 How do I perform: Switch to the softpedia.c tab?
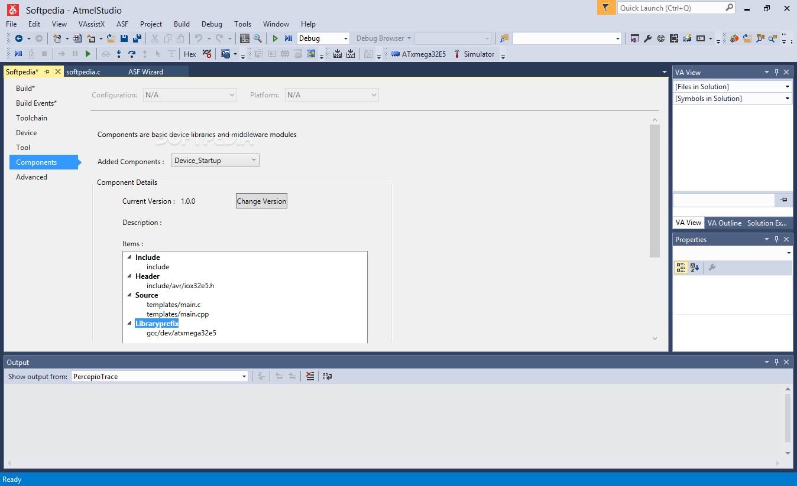tap(83, 71)
